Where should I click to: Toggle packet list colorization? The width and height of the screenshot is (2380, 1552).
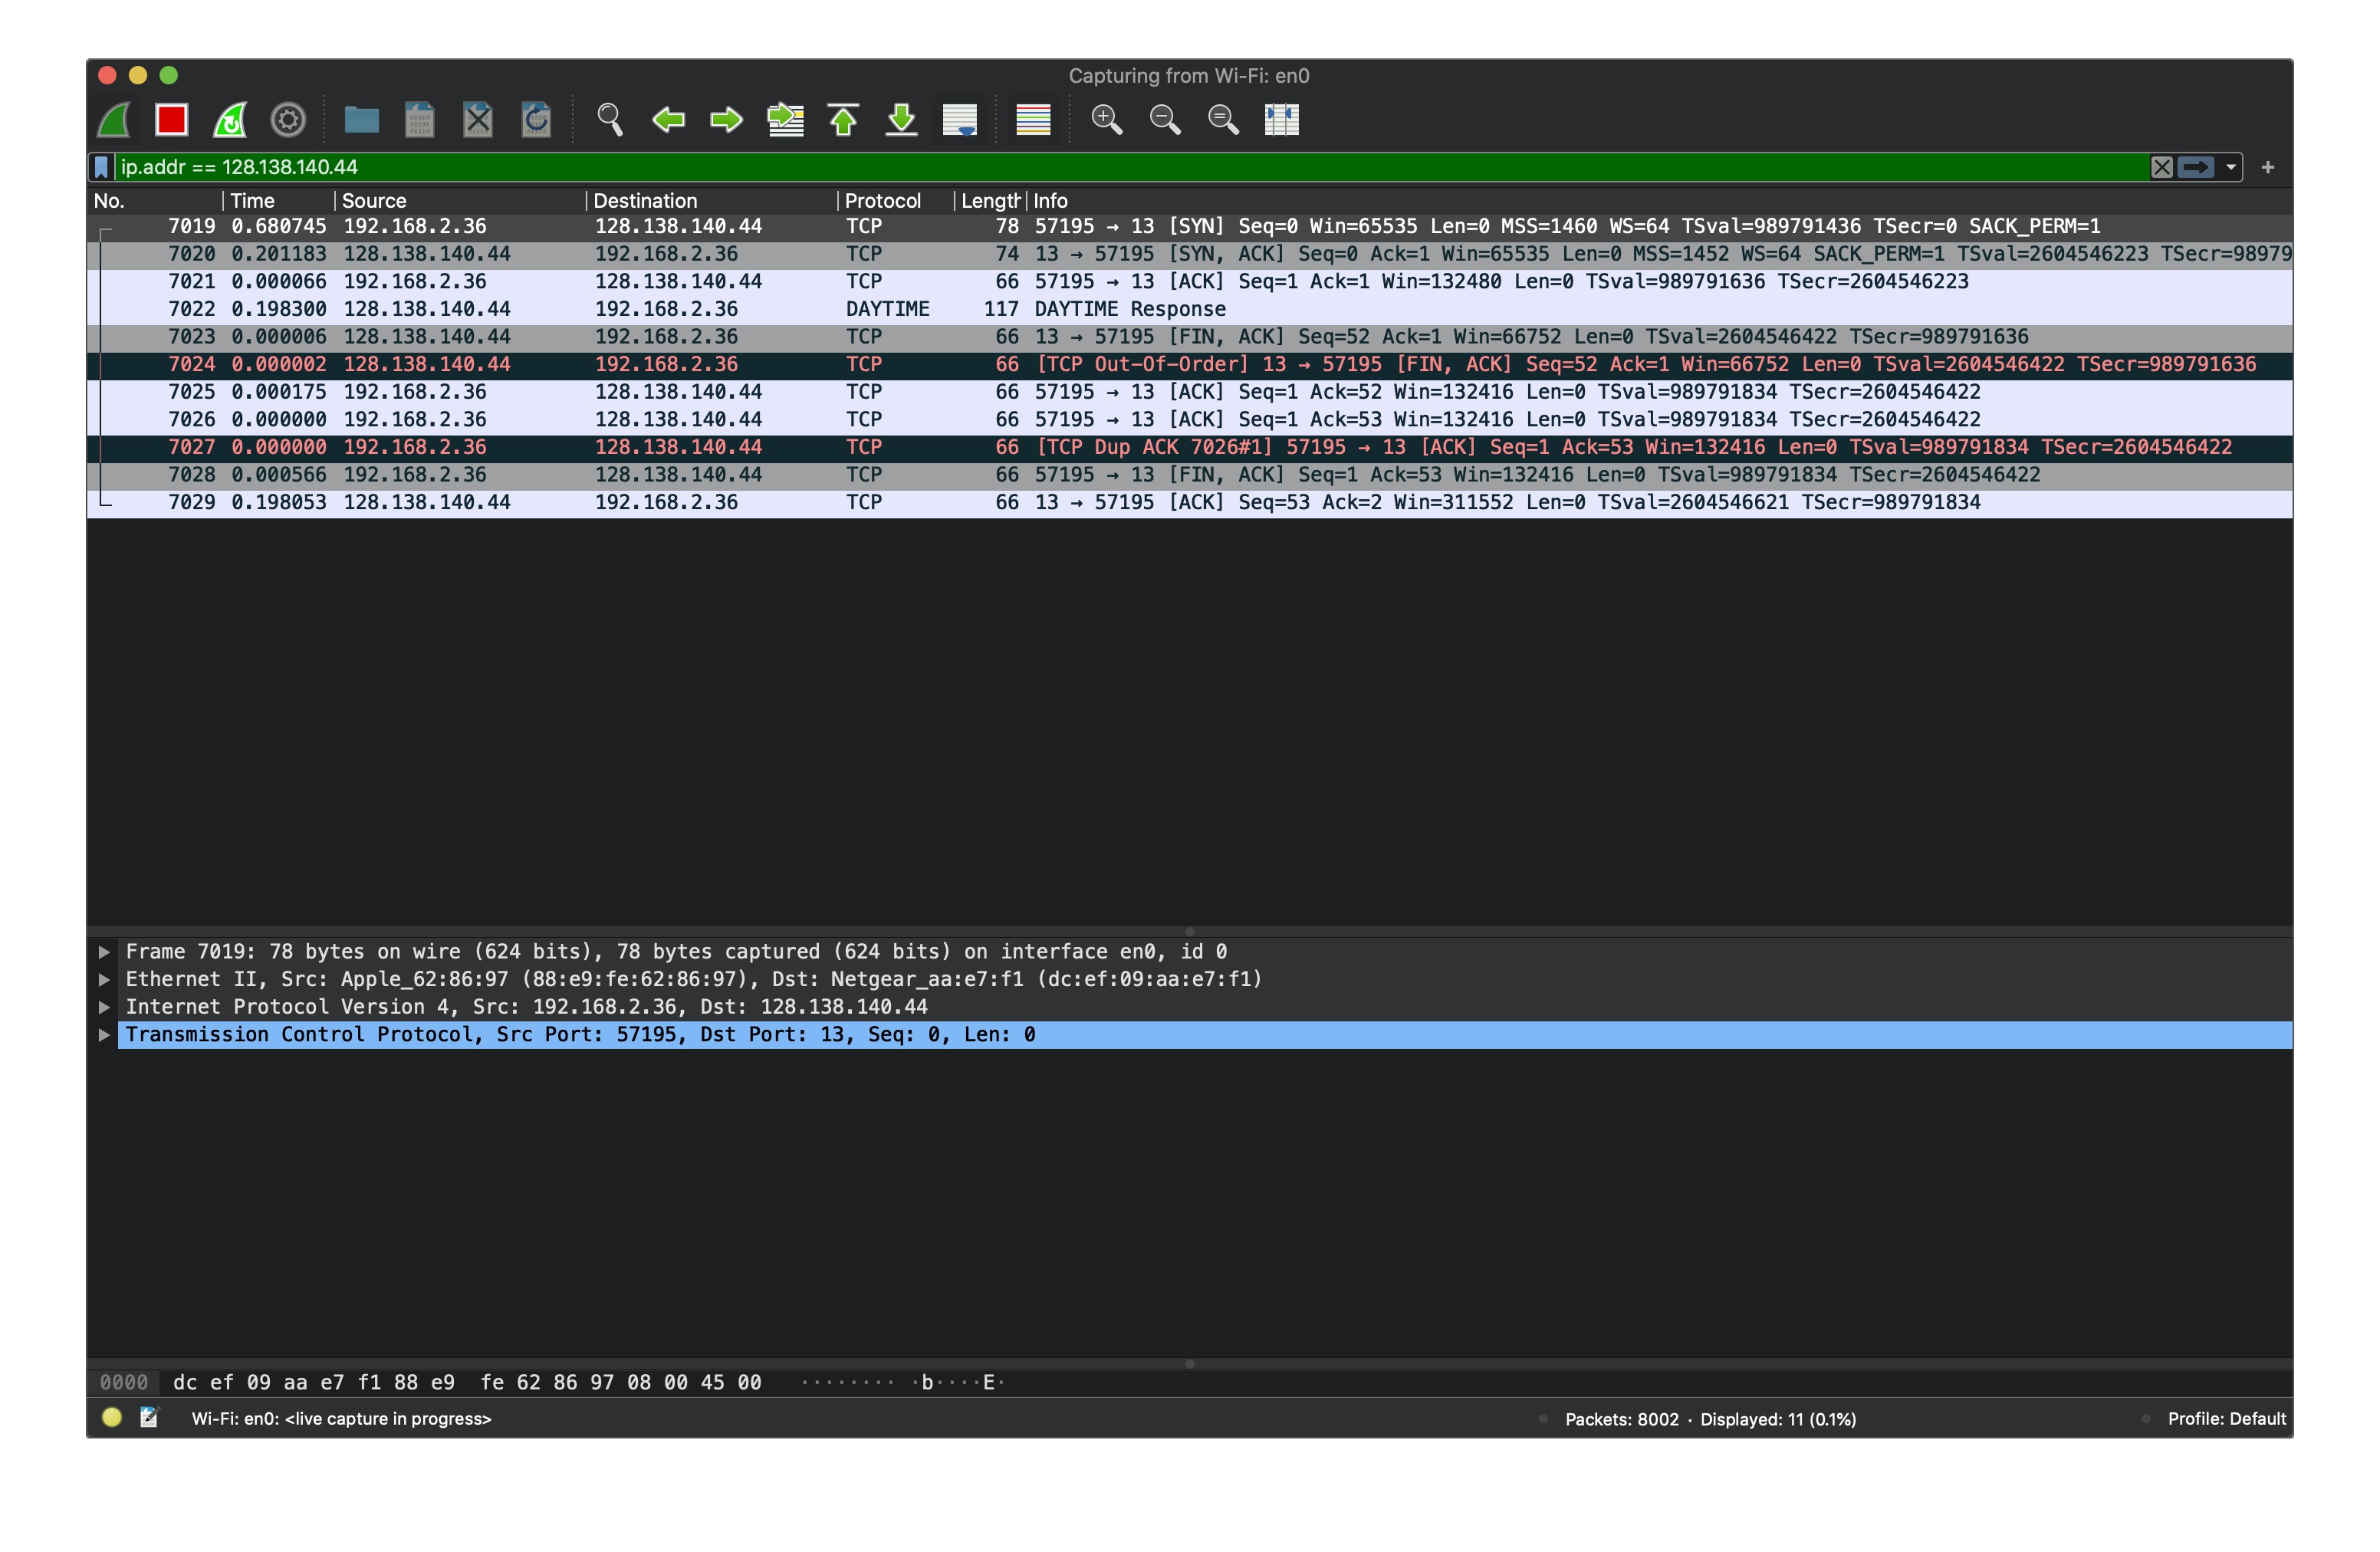(x=1033, y=120)
